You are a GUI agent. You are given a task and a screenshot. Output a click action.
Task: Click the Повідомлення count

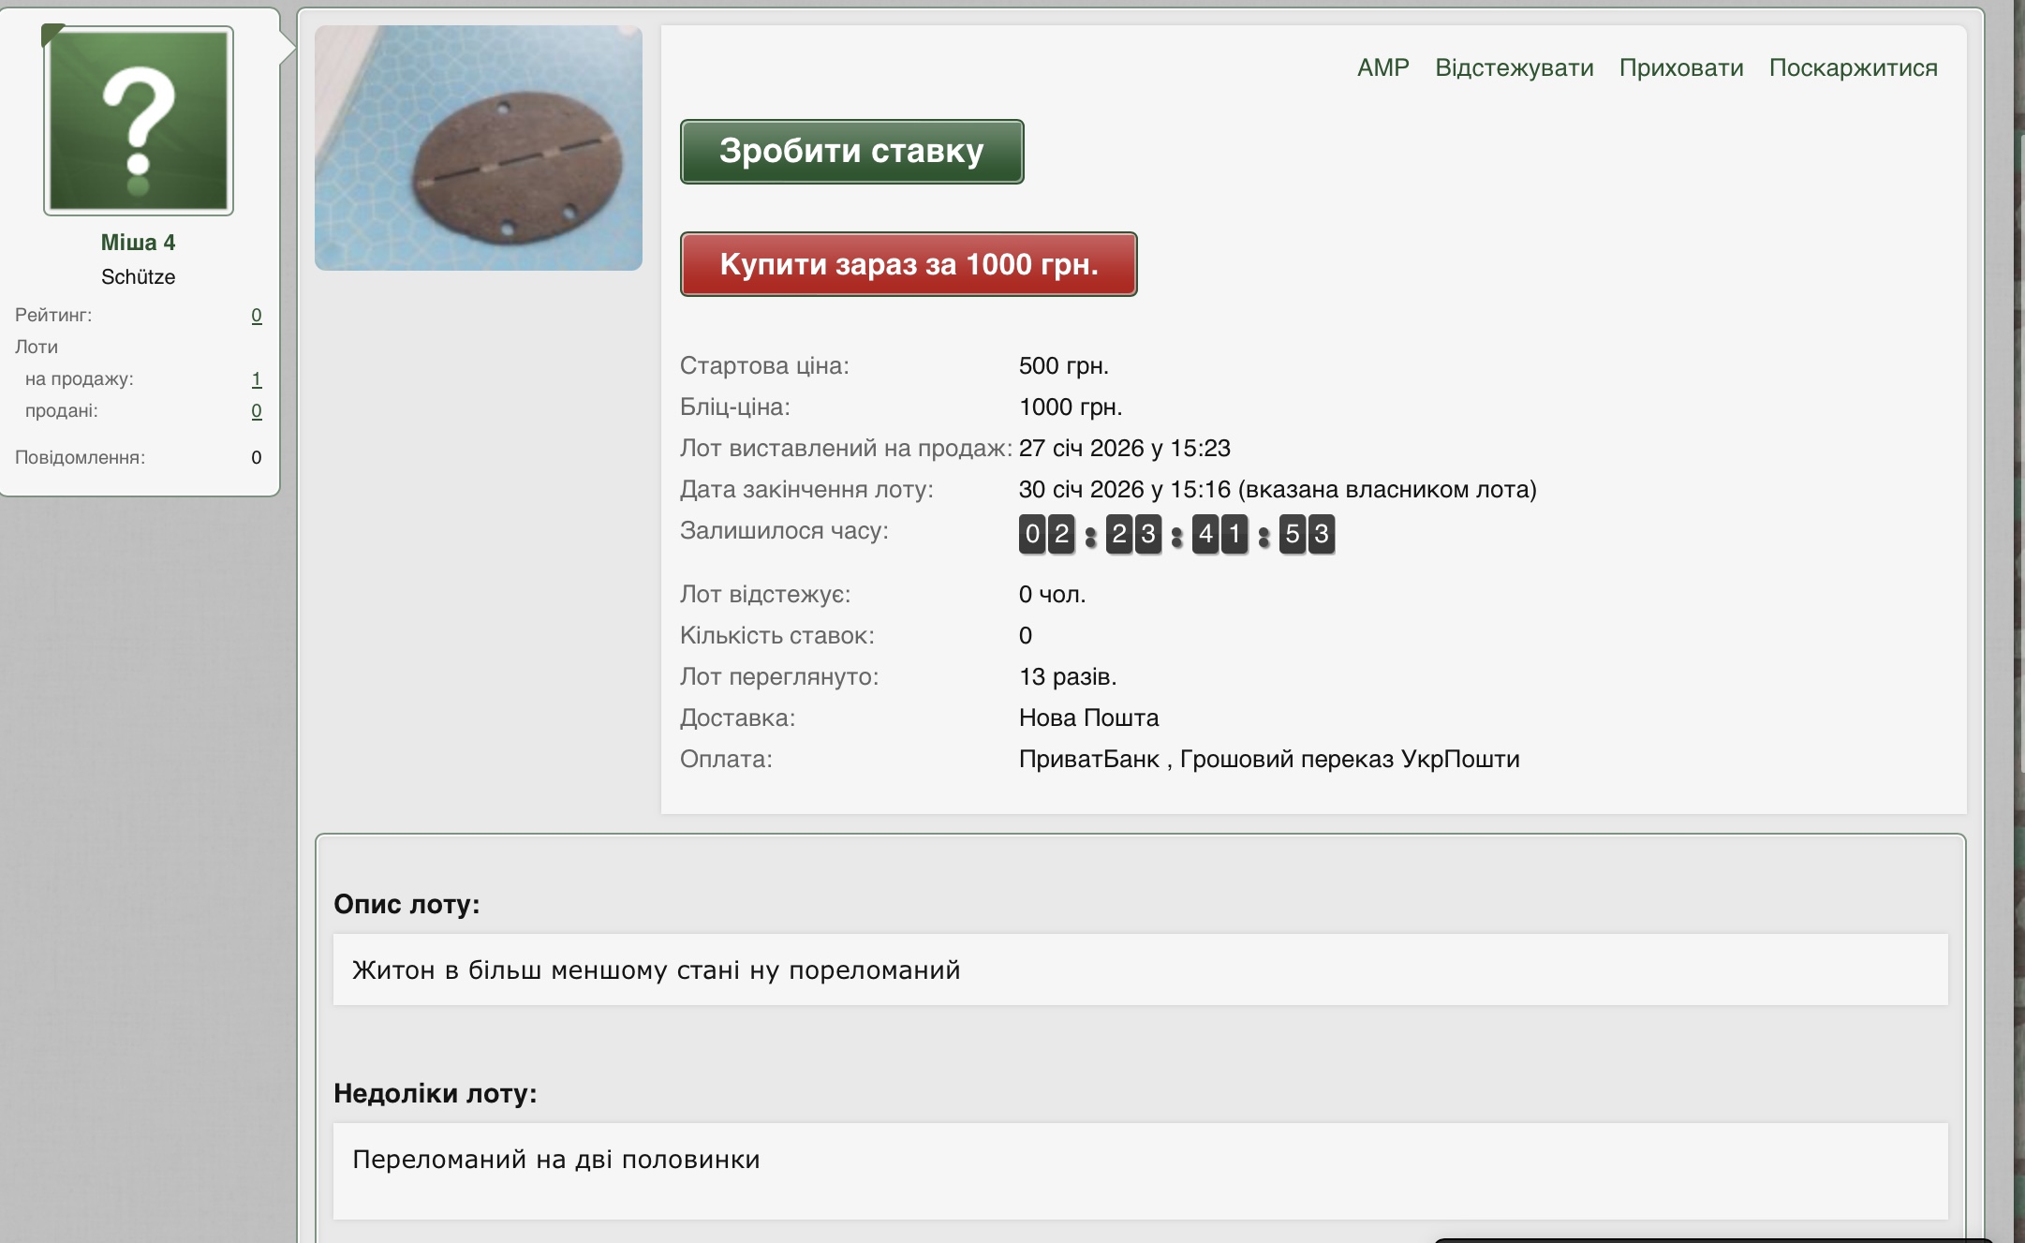[256, 458]
